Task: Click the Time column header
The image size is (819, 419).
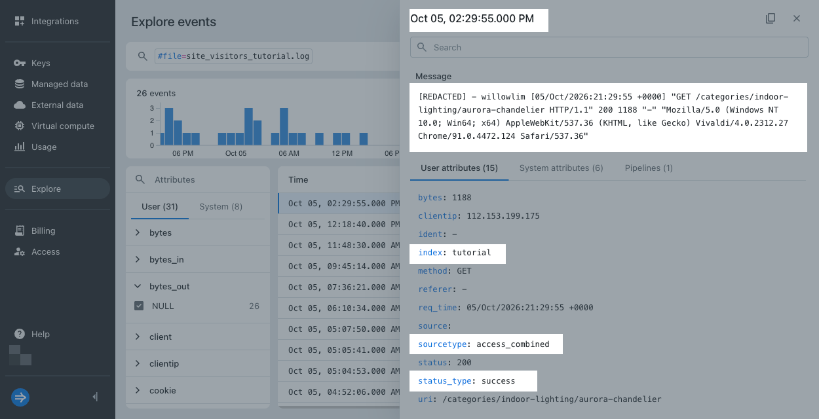Action: [298, 179]
